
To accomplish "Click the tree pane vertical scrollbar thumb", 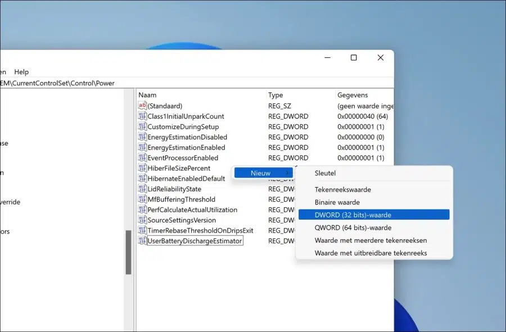I will click(x=128, y=252).
